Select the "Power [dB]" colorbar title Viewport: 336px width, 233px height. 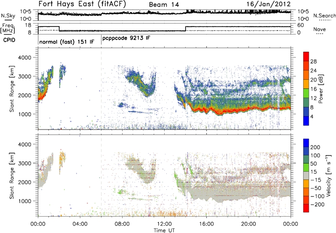click(321, 89)
